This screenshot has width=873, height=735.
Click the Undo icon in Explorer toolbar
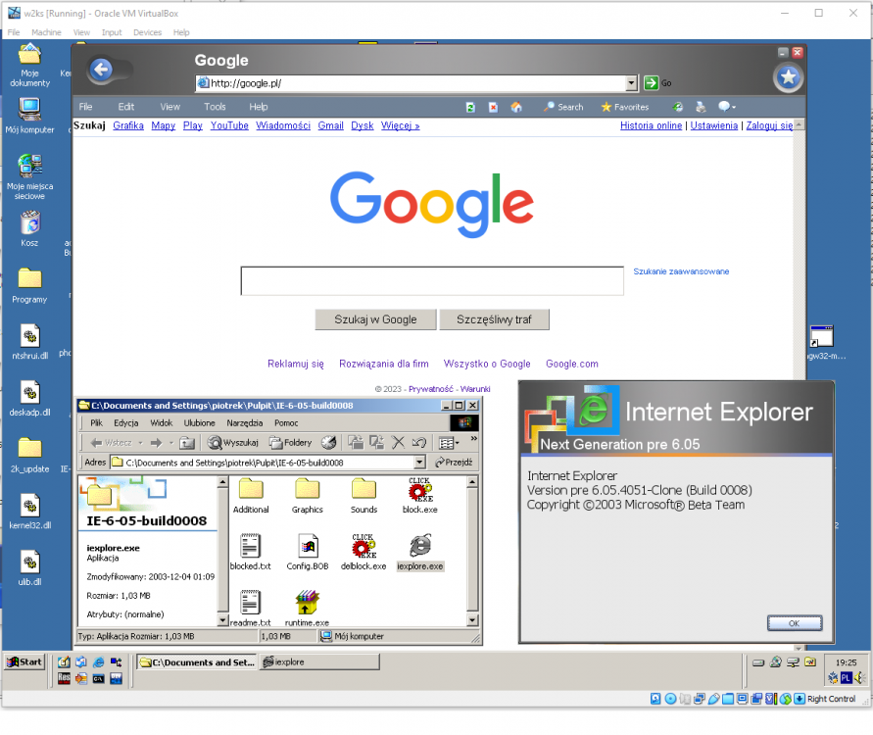point(419,443)
